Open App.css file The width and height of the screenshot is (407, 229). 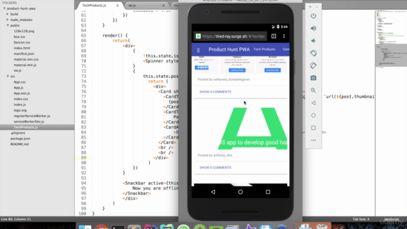click(x=20, y=82)
